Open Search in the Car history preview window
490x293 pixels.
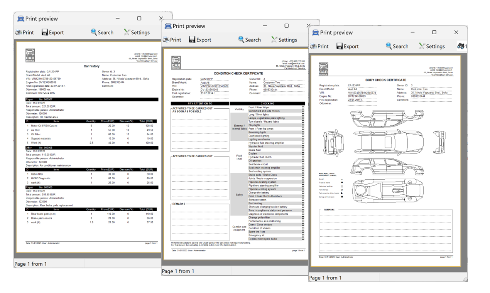coord(102,32)
